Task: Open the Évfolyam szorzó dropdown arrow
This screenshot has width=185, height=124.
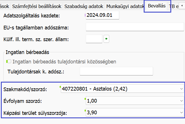Action: [x=181, y=101]
